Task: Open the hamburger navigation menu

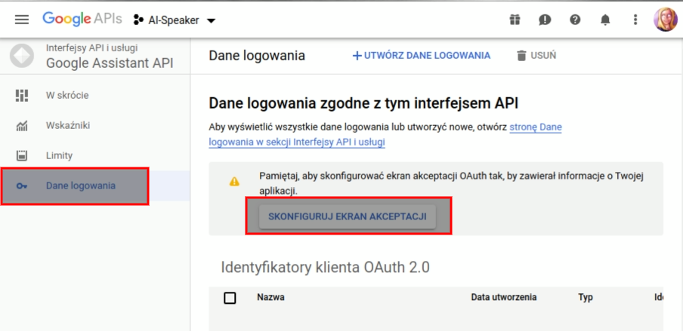Action: point(22,20)
